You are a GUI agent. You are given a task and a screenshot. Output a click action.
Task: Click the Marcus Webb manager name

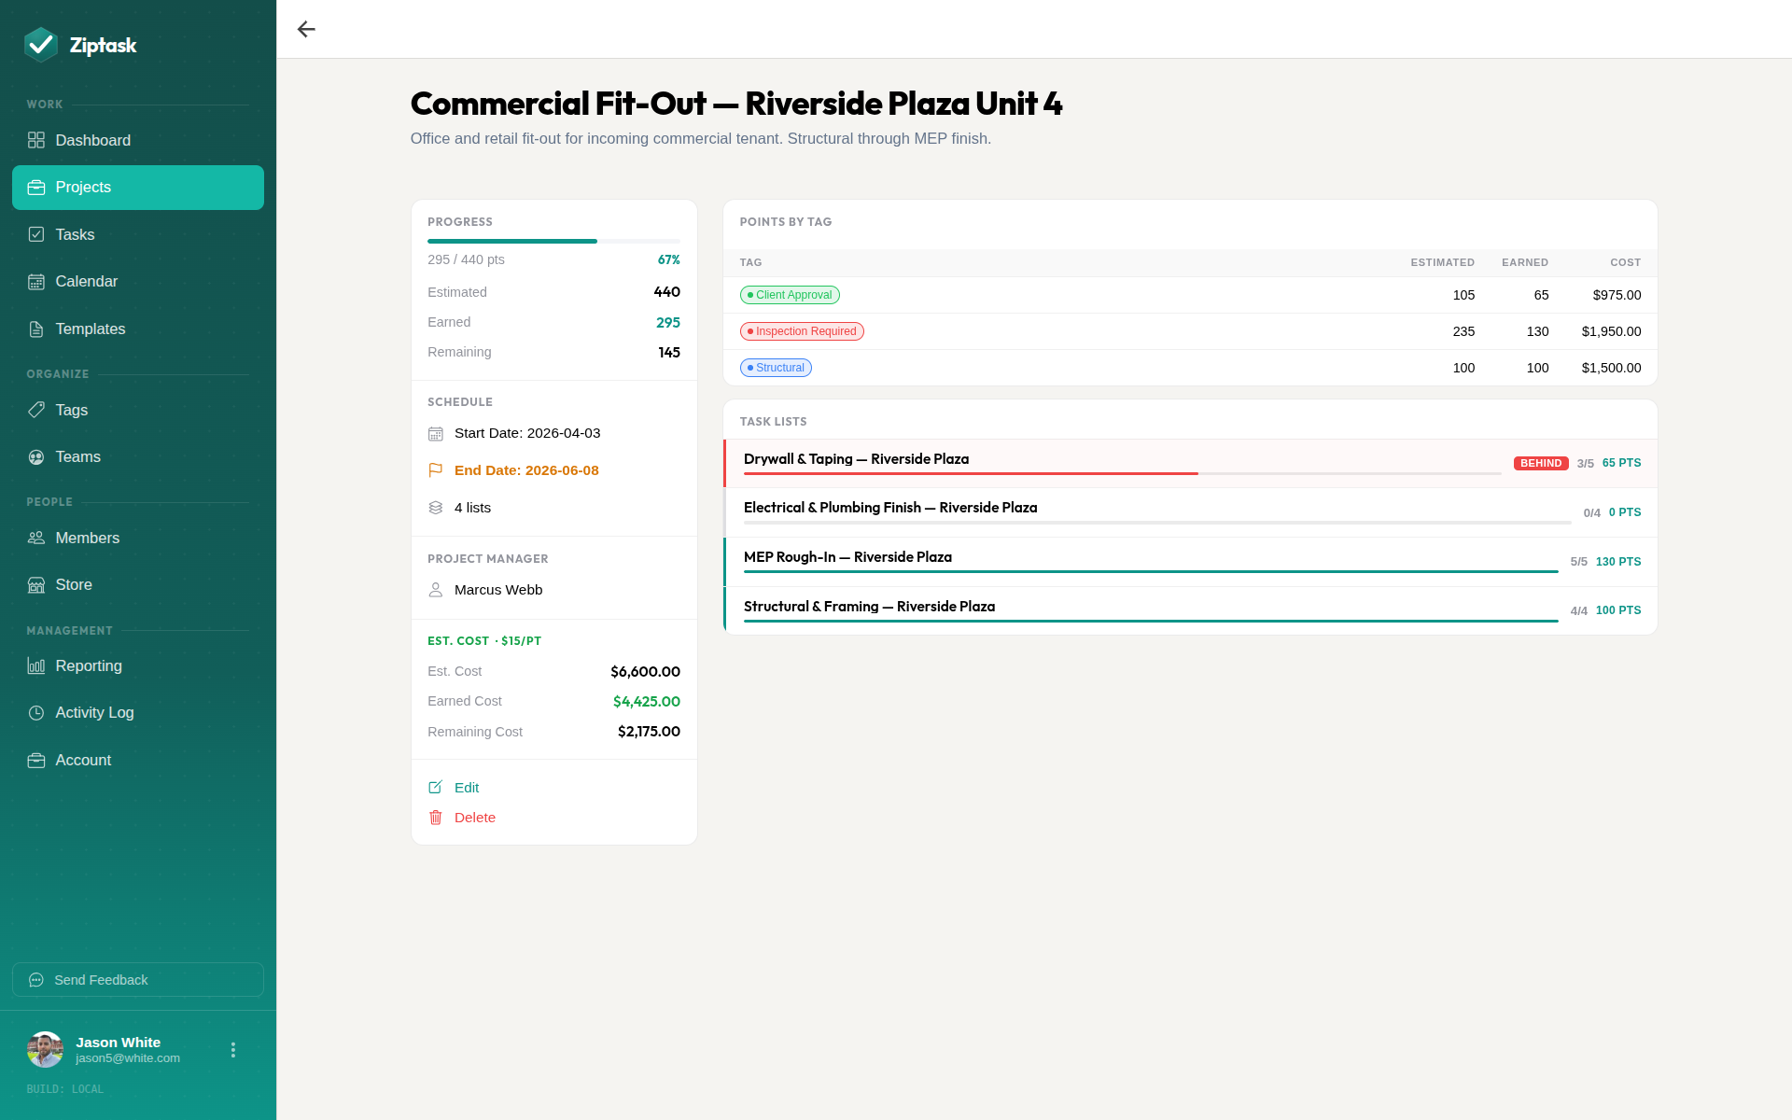(498, 590)
